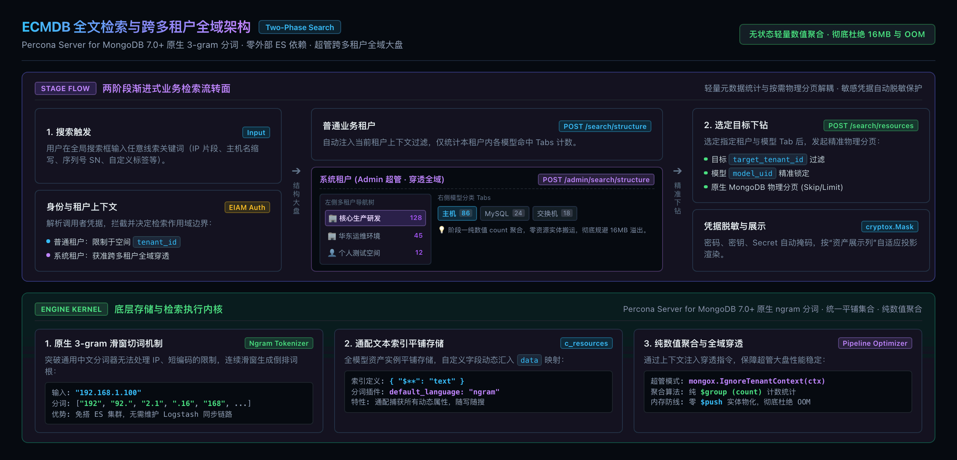957x460 pixels.
Task: Click the building icon beside 华东运维环境
Action: 332,236
